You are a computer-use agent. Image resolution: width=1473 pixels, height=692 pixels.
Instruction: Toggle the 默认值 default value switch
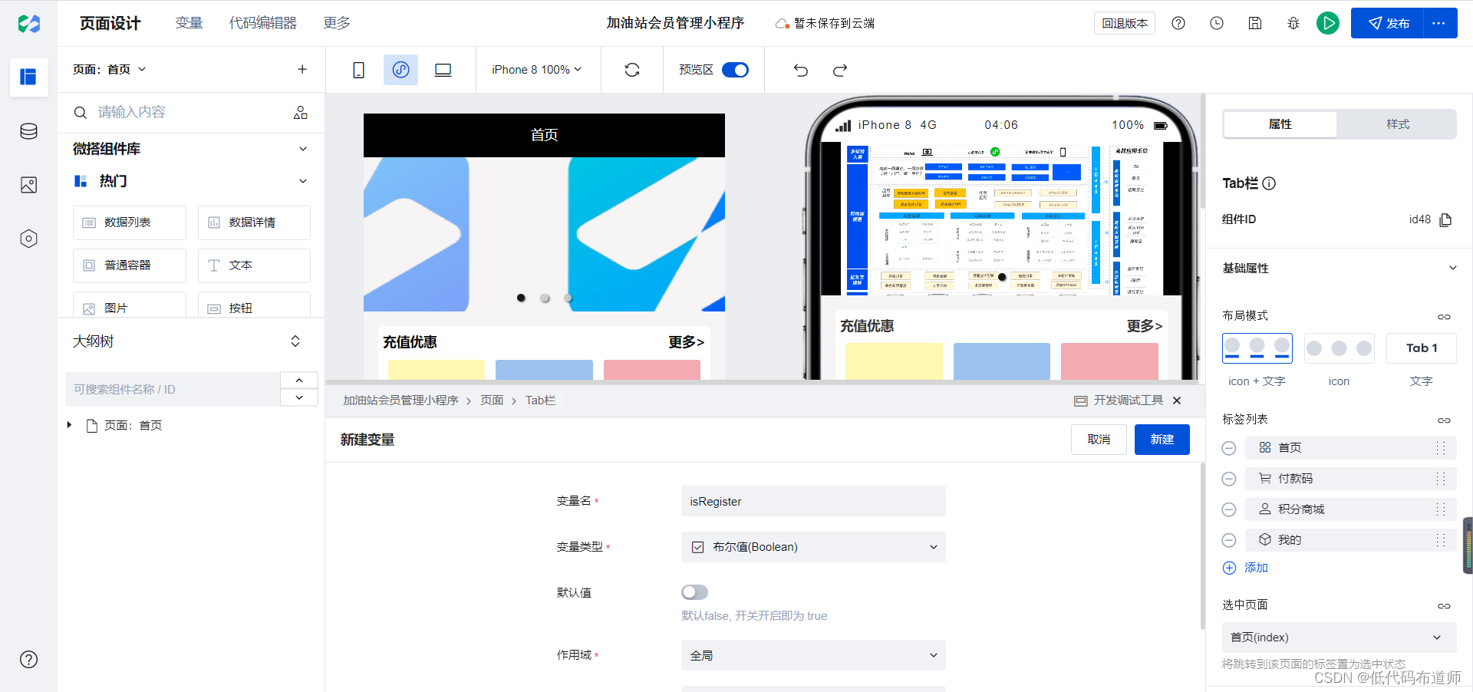pos(694,592)
